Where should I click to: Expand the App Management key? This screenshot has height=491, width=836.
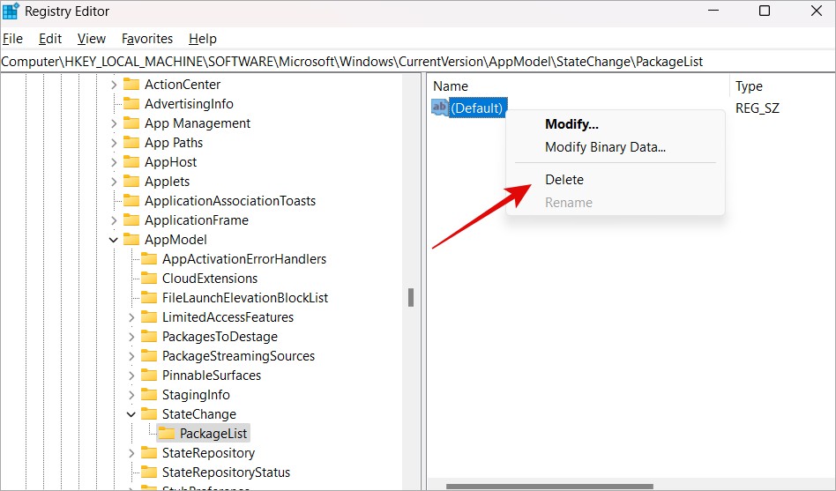tap(114, 123)
